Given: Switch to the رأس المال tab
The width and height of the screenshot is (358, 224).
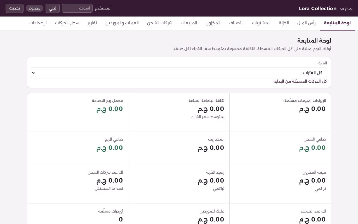Looking at the screenshot, I should coord(306,23).
